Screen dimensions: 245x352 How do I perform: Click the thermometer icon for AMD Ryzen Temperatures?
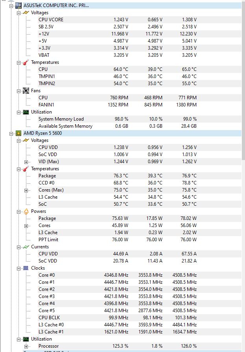point(26,169)
